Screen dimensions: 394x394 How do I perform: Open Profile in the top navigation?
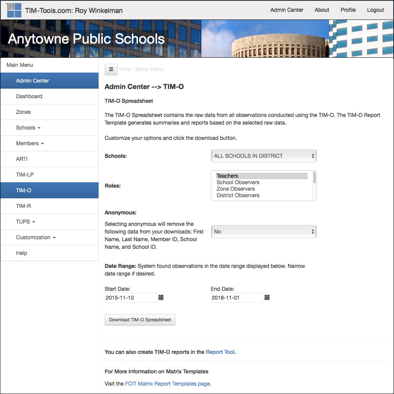pos(348,10)
